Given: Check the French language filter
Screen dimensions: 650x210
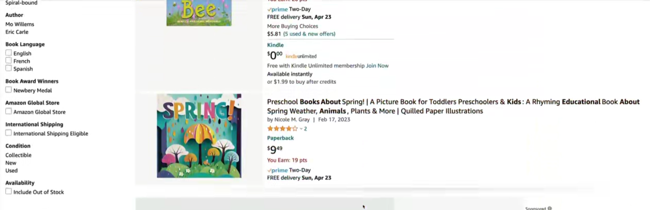Looking at the screenshot, I should tap(9, 60).
